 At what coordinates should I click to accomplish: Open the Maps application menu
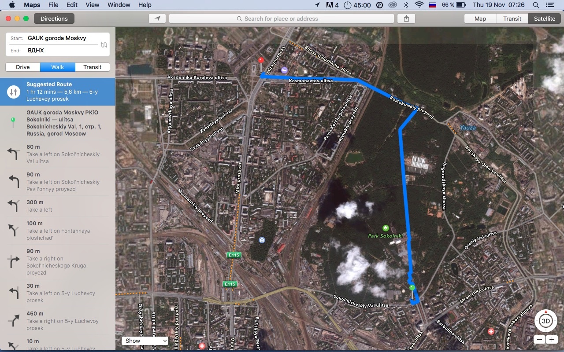(x=32, y=5)
